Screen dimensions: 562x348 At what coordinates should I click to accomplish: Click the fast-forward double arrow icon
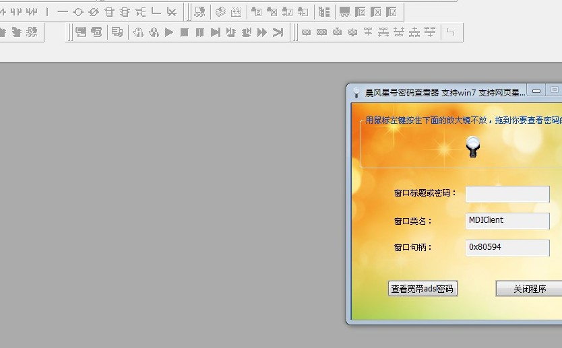(262, 32)
